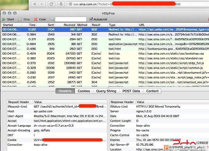
Task: Sort by the Result column header
Action: click(99, 25)
